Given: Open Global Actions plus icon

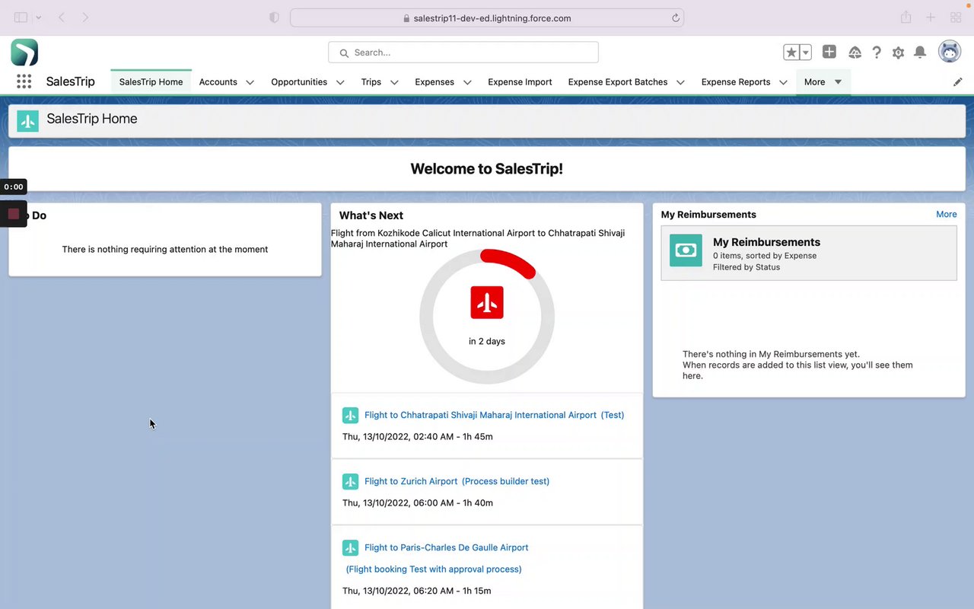Looking at the screenshot, I should coord(829,52).
